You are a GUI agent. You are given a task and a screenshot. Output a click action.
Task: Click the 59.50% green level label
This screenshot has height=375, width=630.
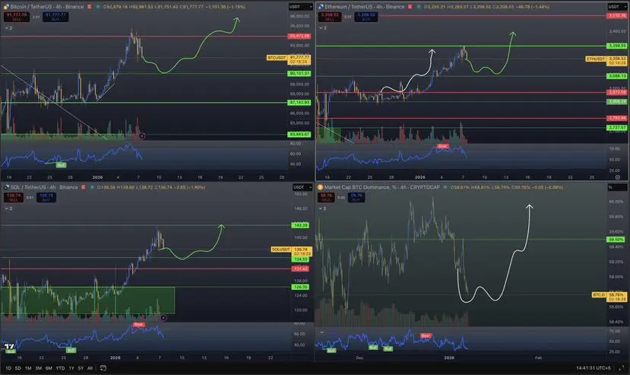[616, 240]
